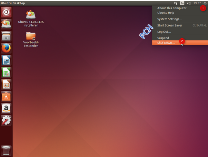Open the network connections indicator
The image size is (209, 157).
[176, 3]
